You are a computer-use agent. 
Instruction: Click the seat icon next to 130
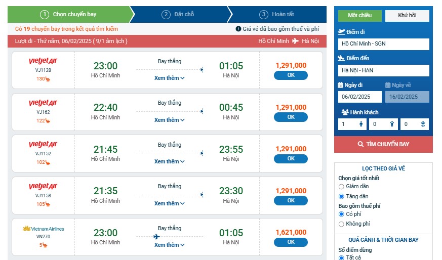pyautogui.click(x=48, y=79)
